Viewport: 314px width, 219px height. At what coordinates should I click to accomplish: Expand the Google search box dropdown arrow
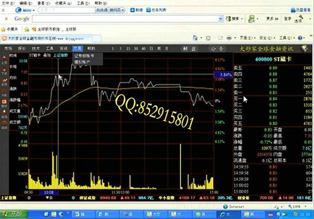pos(220,19)
